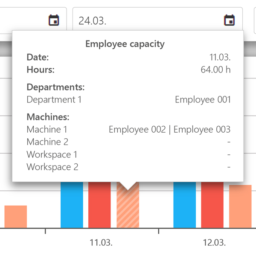Viewport: 256px width, 256px height.
Task: Click the 11.03. axis label
Action: click(x=101, y=242)
